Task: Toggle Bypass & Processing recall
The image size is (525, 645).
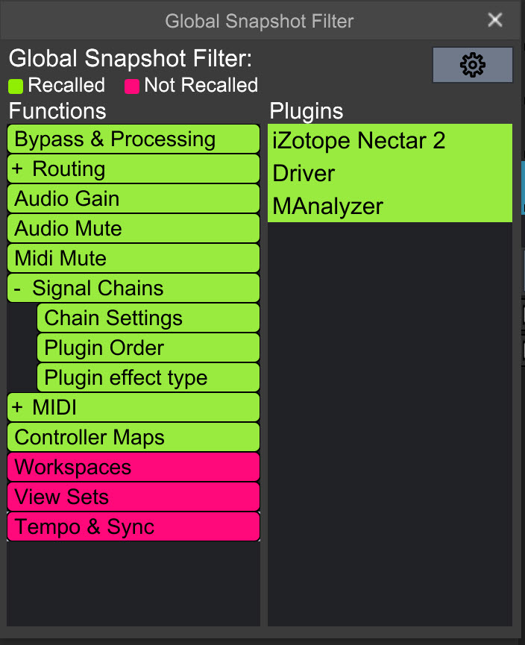Action: pyautogui.click(x=133, y=139)
